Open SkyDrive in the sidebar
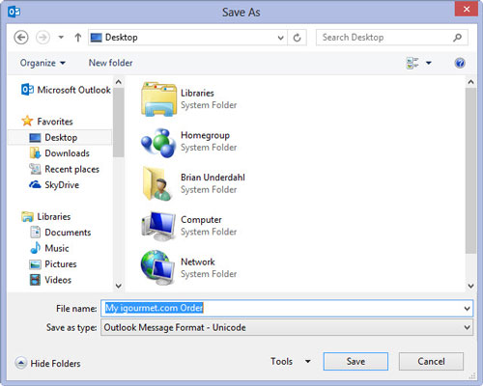This screenshot has height=386, width=483. point(54,185)
